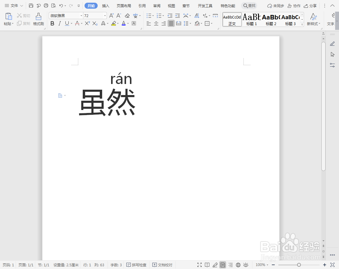Undo the last action
339x269 pixels.
61,6
